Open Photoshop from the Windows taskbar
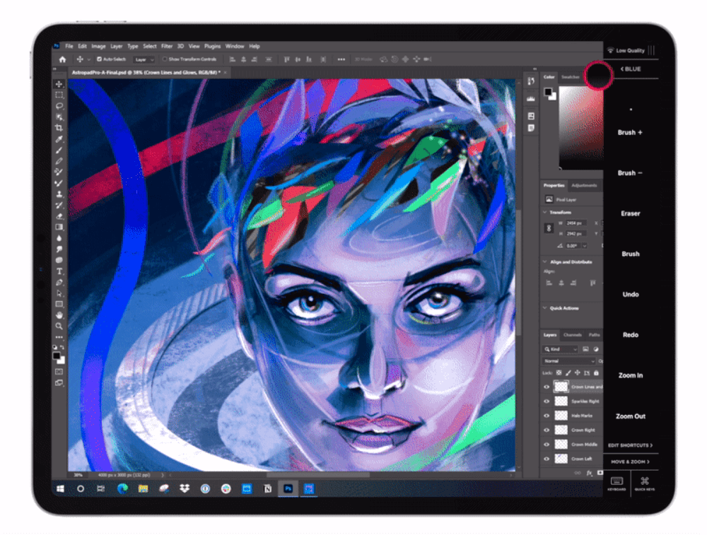 point(288,488)
